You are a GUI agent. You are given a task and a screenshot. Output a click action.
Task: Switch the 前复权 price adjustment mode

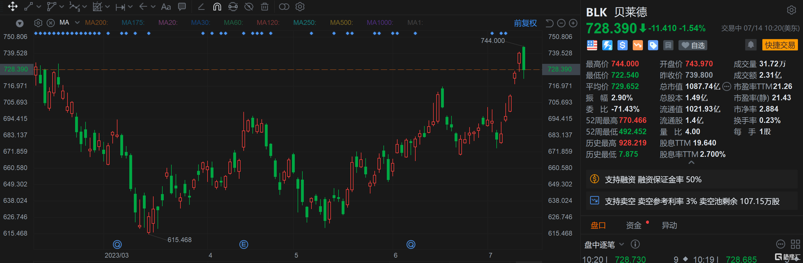click(x=525, y=23)
